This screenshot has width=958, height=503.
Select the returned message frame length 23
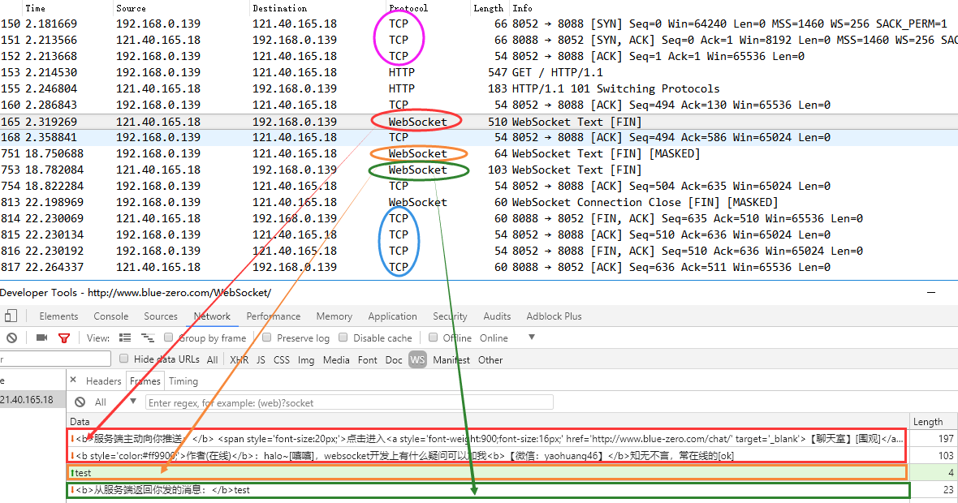511,489
